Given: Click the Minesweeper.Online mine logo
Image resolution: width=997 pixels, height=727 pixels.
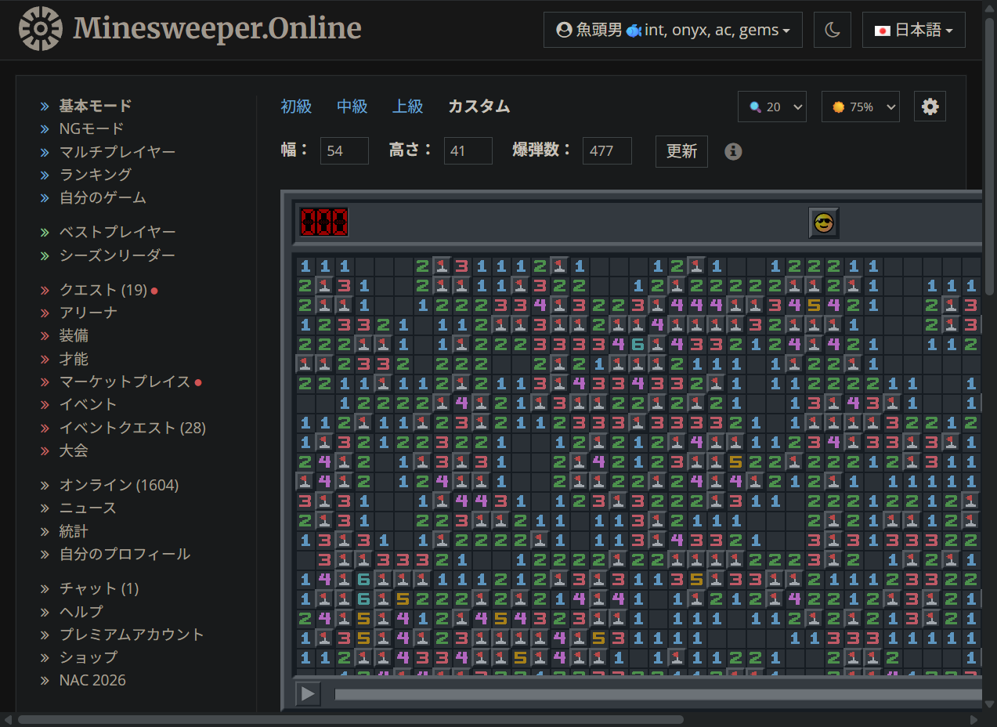Looking at the screenshot, I should 41,29.
